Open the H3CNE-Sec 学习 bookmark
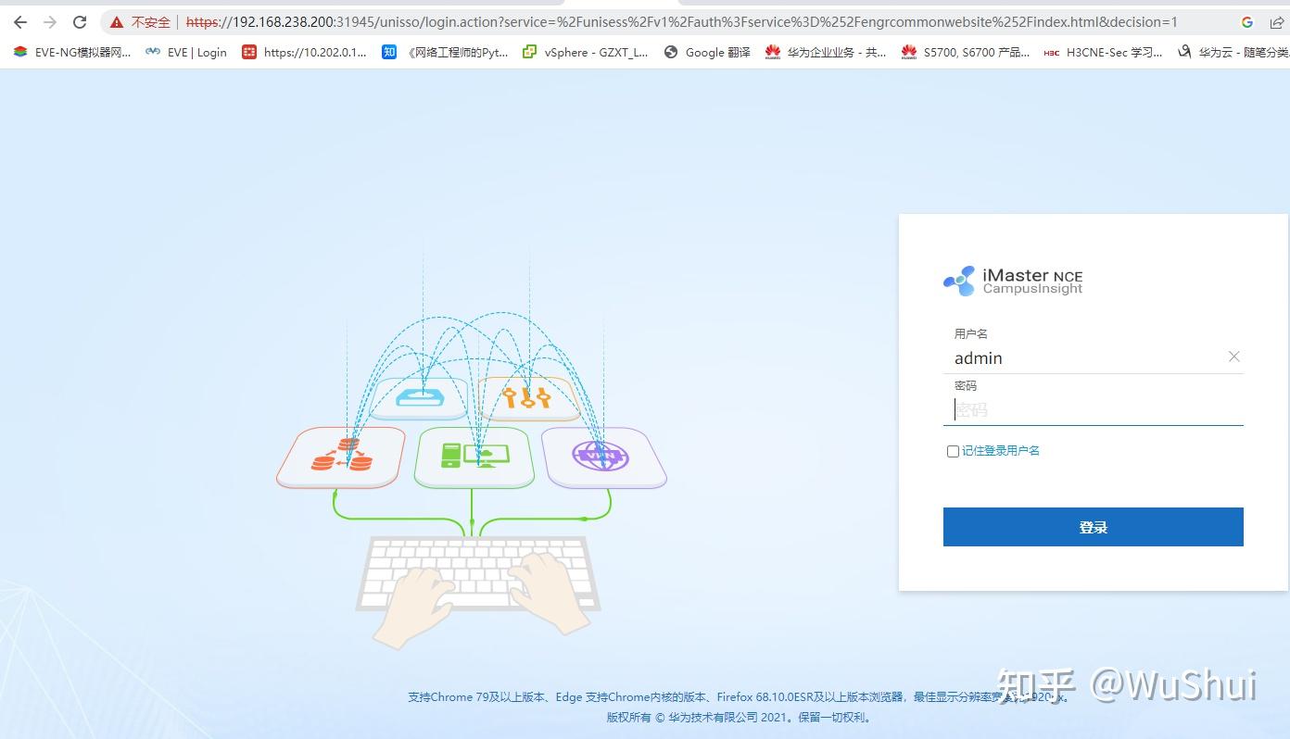 tap(1103, 52)
